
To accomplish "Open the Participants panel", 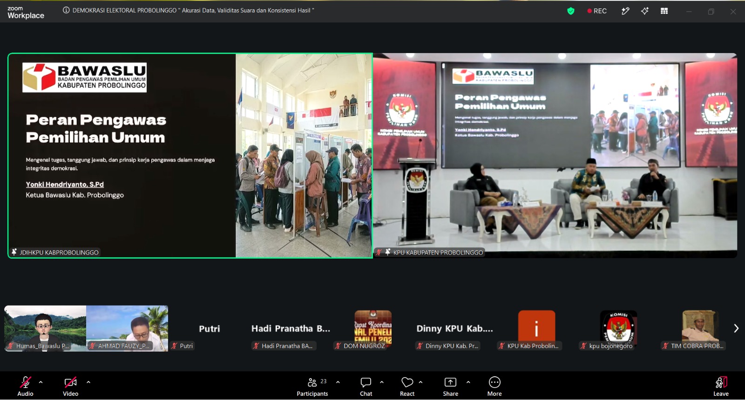I will click(312, 386).
